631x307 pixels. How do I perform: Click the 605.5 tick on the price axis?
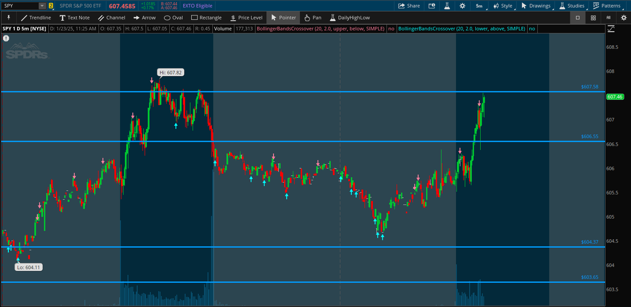click(x=613, y=193)
